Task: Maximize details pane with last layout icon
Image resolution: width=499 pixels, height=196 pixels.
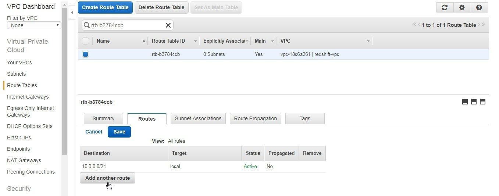Action: pyautogui.click(x=482, y=102)
